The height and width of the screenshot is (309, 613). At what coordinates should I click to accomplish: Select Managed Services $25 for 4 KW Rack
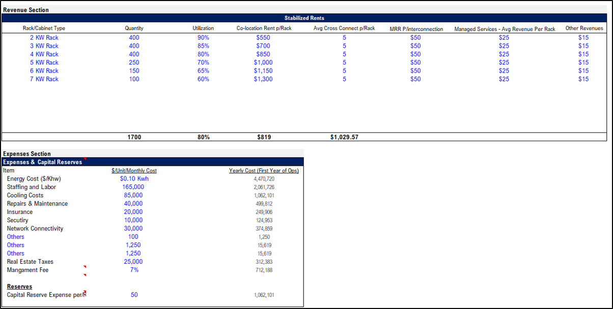[x=504, y=54]
